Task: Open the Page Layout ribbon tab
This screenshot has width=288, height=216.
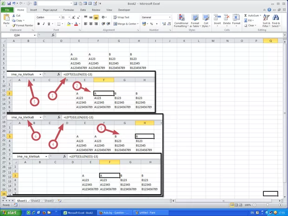Action: (x=49, y=9)
